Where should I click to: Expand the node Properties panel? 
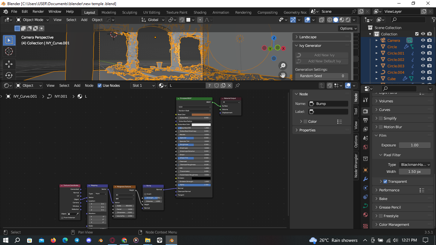point(322,130)
